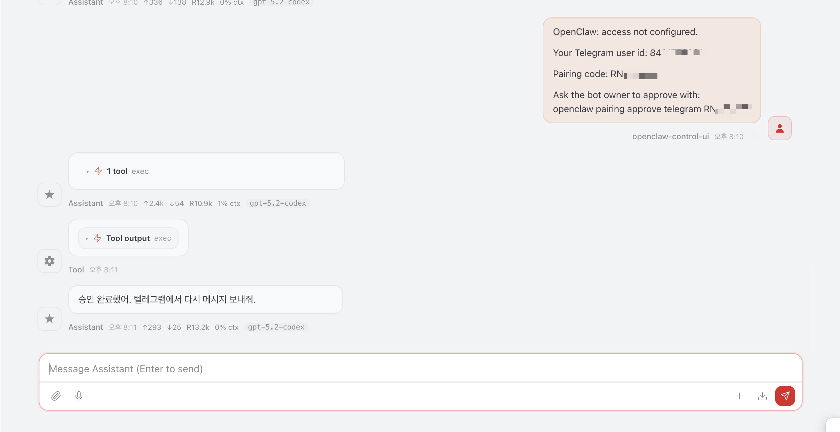Click star avatar beside Korean reply
840x432 pixels.
[49, 319]
